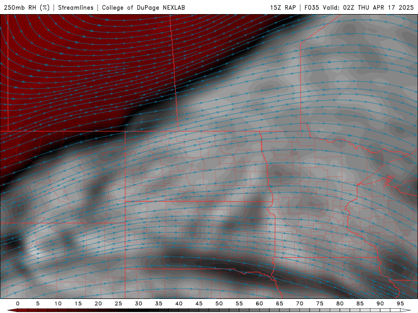The image size is (418, 313).
Task: Click the colorbar tick label "95"
Action: 400,304
